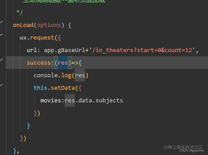This screenshot has width=208, height=155.
Task: Click the success property key
Action: [39, 63]
